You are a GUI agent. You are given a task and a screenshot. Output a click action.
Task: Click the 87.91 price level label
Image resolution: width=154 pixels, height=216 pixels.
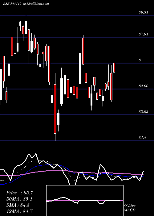point(144,34)
